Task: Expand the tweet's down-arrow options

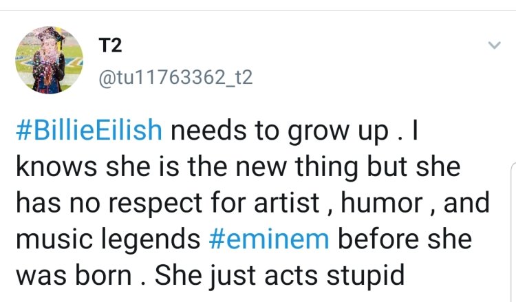Action: (494, 45)
